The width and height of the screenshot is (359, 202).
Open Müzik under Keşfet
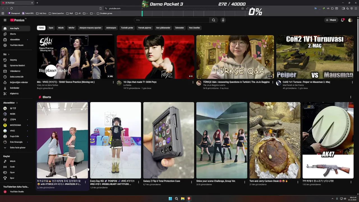tap(16, 161)
